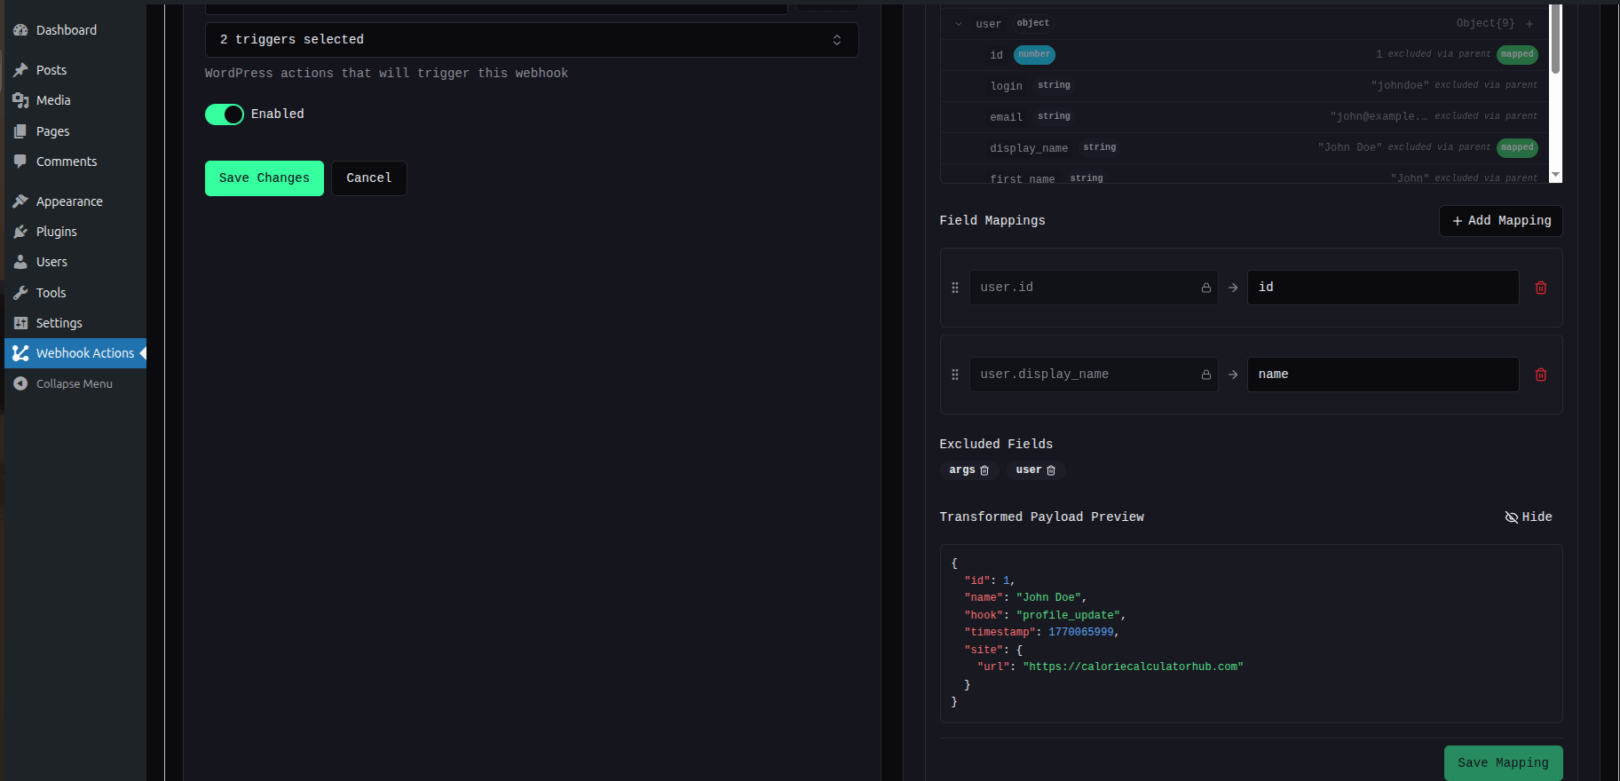Collapse the user object tree node
This screenshot has width=1620, height=781.
tap(959, 24)
